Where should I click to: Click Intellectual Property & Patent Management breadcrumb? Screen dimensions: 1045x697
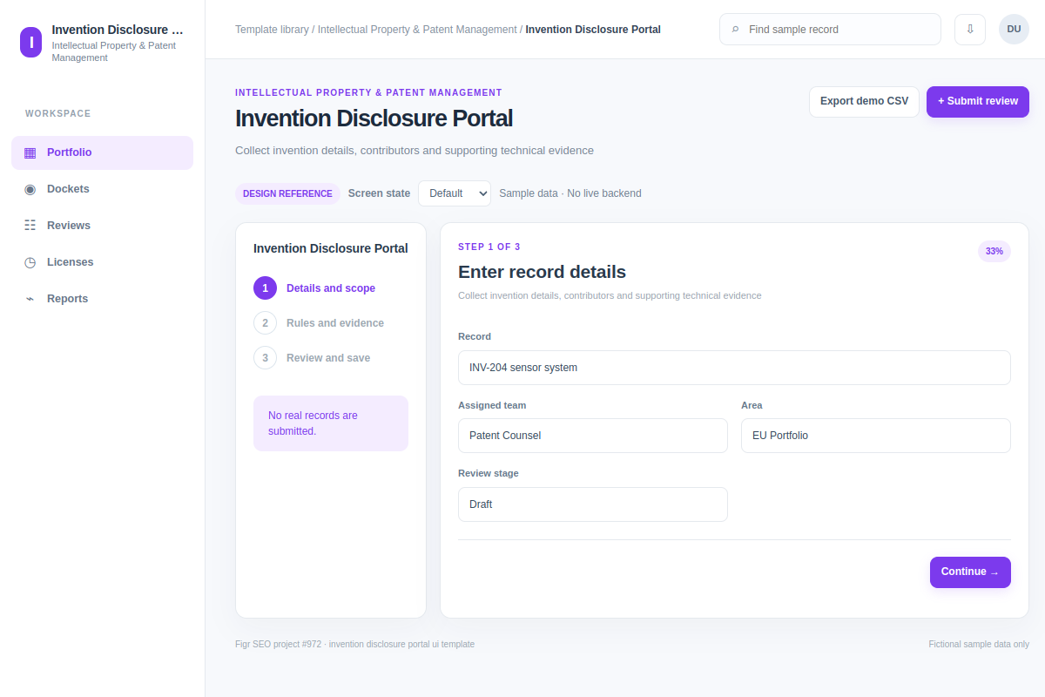pyautogui.click(x=417, y=30)
